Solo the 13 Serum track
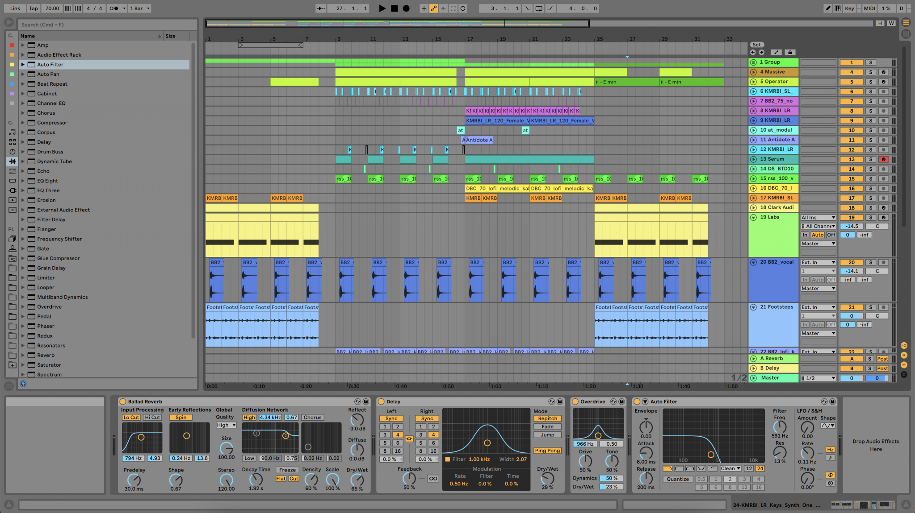The width and height of the screenshot is (915, 513). coord(871,159)
